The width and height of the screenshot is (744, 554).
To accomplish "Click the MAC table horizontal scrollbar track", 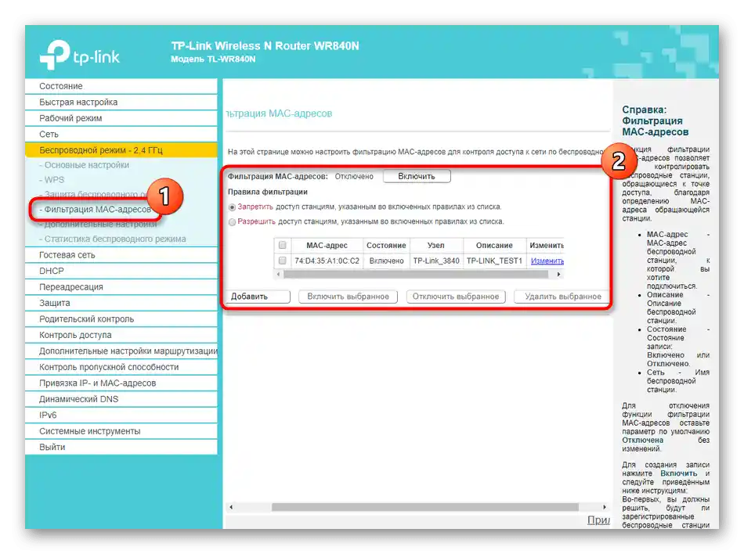I will (x=416, y=275).
